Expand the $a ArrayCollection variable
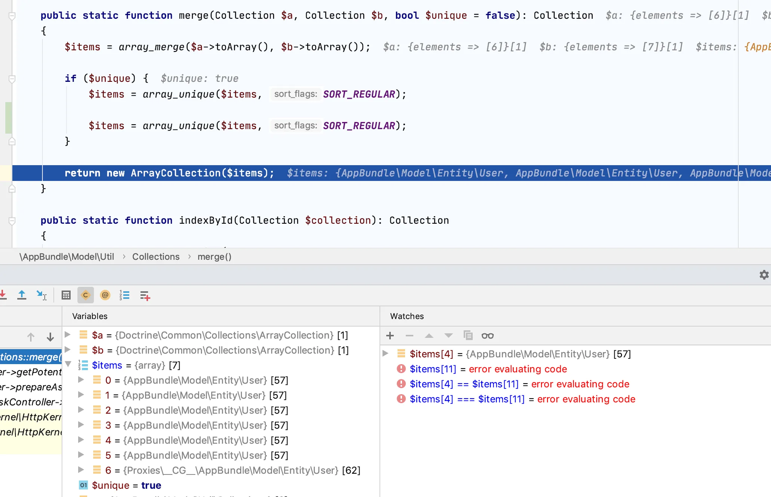Image resolution: width=771 pixels, height=497 pixels. coord(68,334)
